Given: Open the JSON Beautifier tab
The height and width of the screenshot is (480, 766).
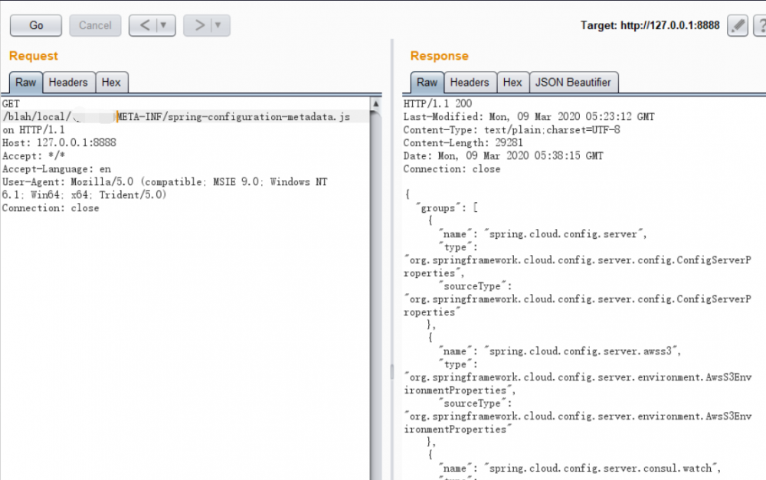Looking at the screenshot, I should click(574, 82).
